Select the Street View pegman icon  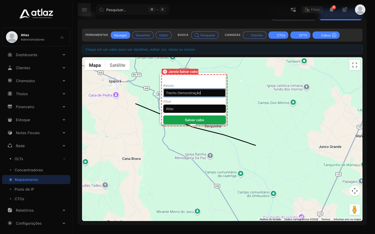pyautogui.click(x=355, y=210)
